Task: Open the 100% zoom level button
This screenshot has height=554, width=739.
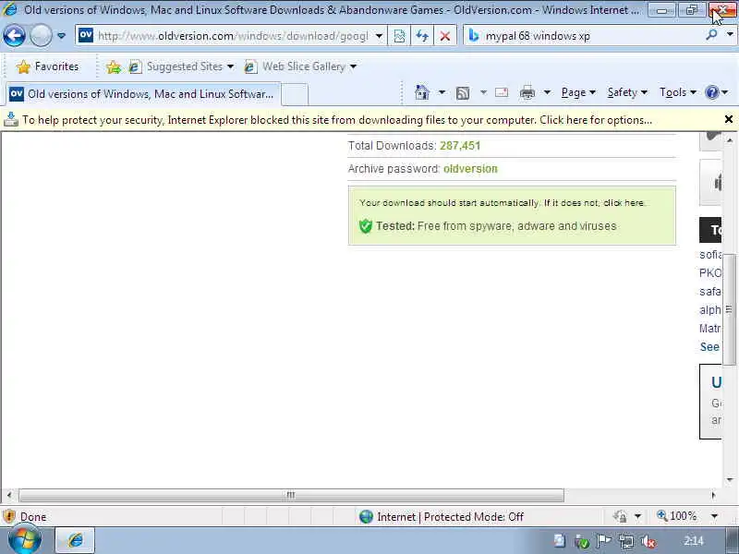Action: (x=677, y=516)
